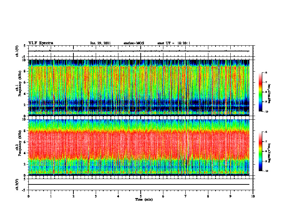This screenshot has width=285, height=220.
Task: Click the log(PSD) label beside ch.1 color bar
Action: (270, 94)
